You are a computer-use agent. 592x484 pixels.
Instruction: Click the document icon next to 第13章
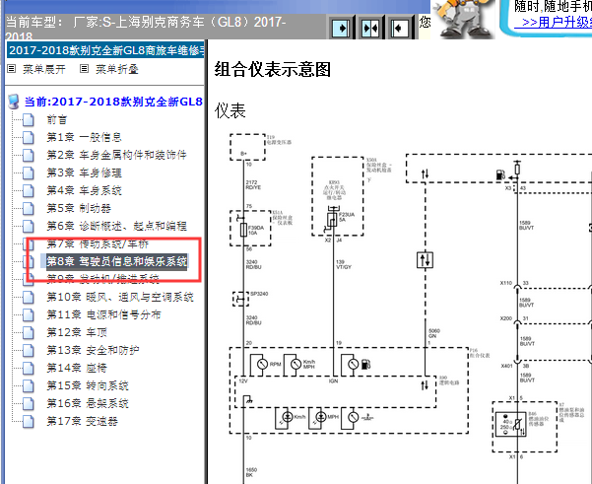click(x=29, y=351)
